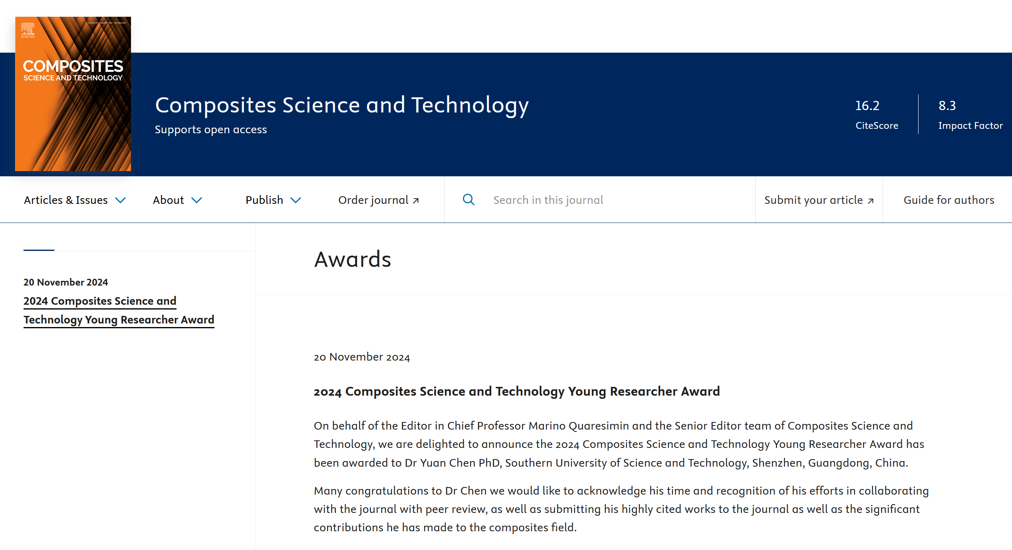Screen dimensions: 1012x550
Task: Click the CiteScore label
Action: [x=877, y=126]
